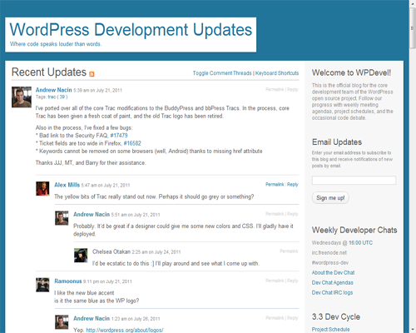Open ticket #17479 link
This screenshot has height=333, width=416.
pyautogui.click(x=119, y=136)
